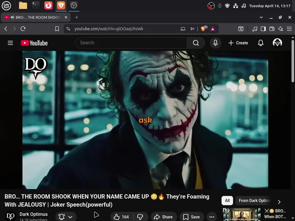Open the network connections tray icon
295x221 pixels.
(x=236, y=6)
